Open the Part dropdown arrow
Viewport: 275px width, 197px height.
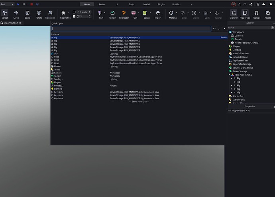105,13
